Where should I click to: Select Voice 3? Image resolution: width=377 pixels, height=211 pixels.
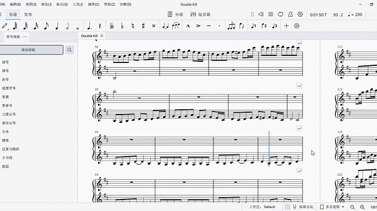274,26
